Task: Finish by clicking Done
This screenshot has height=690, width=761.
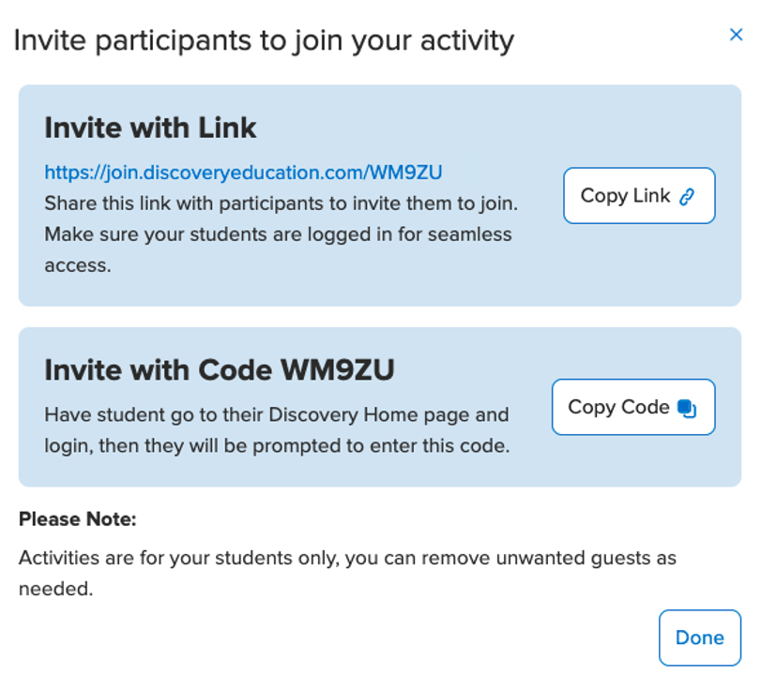Action: 700,637
